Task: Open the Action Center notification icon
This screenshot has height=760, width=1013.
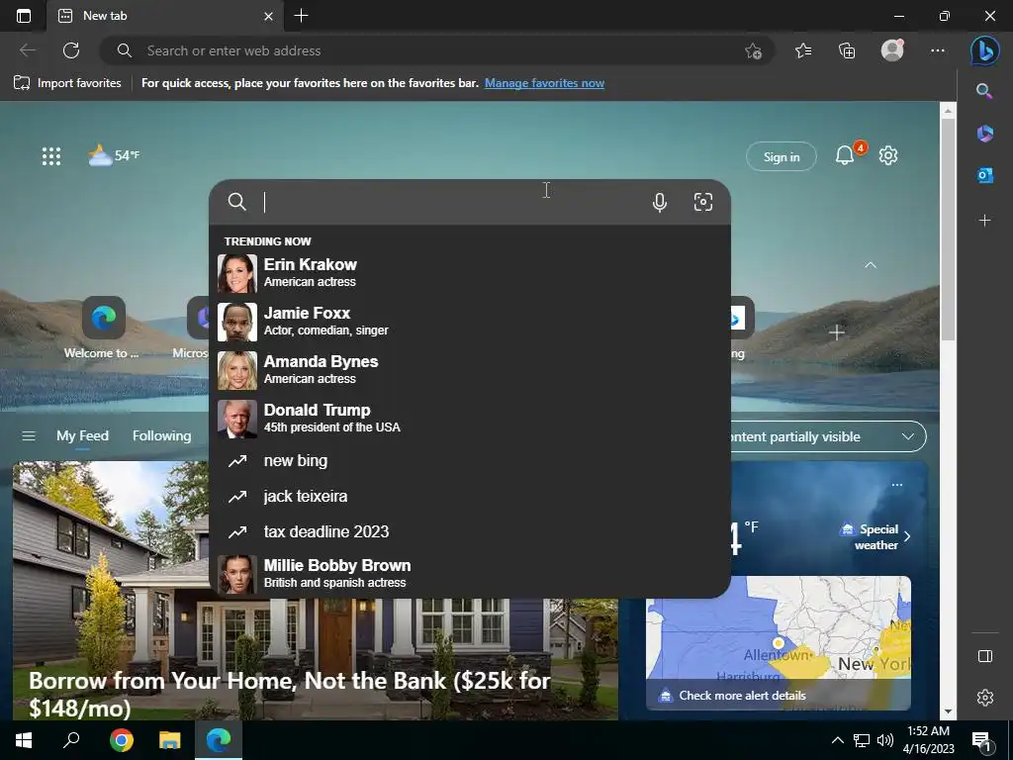Action: tap(982, 742)
